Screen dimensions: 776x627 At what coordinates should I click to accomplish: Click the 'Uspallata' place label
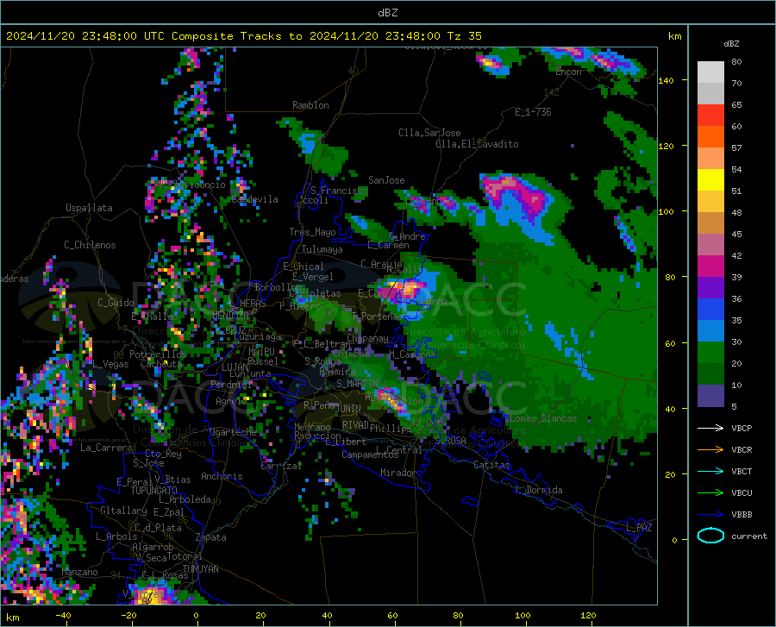point(89,208)
